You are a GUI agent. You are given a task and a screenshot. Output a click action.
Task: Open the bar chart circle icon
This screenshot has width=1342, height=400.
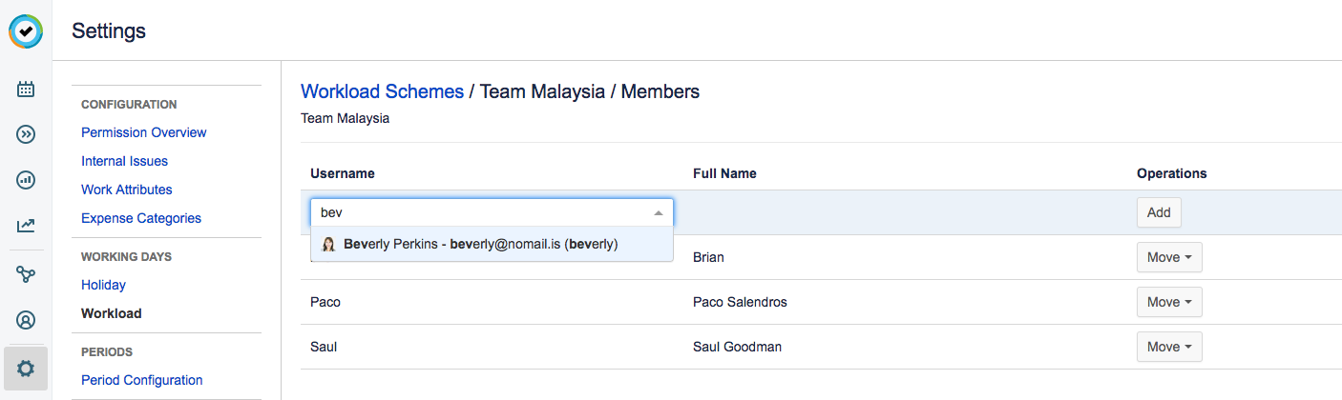[x=26, y=179]
